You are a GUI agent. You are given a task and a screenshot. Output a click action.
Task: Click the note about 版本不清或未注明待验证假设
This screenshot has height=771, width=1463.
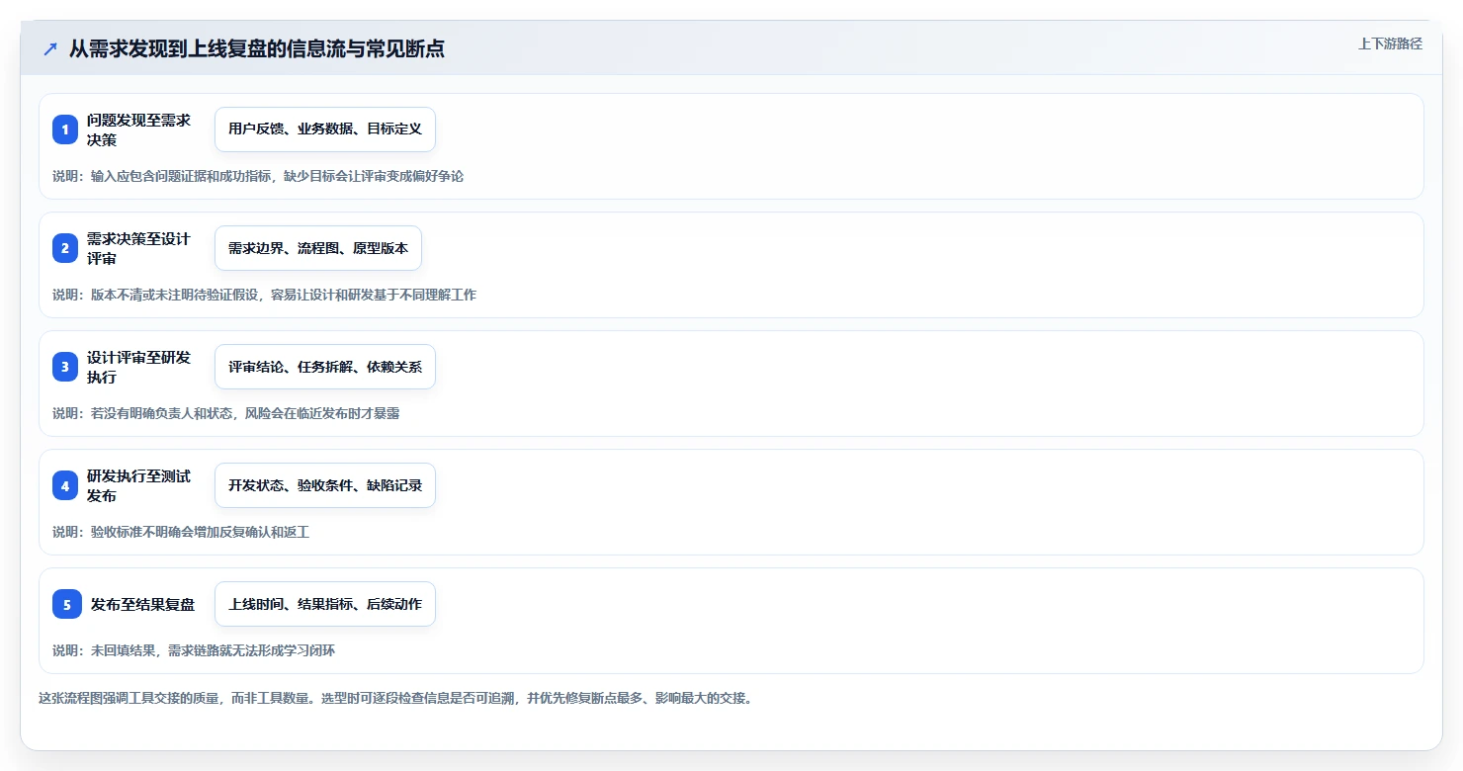click(264, 295)
